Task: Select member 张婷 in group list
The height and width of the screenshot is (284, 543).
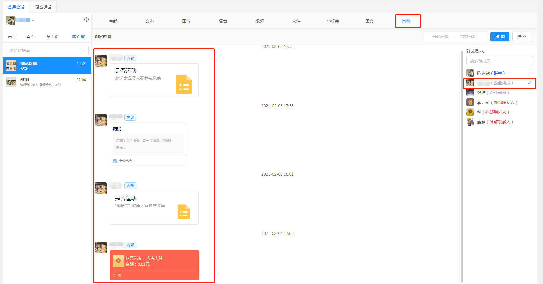Action: [481, 93]
